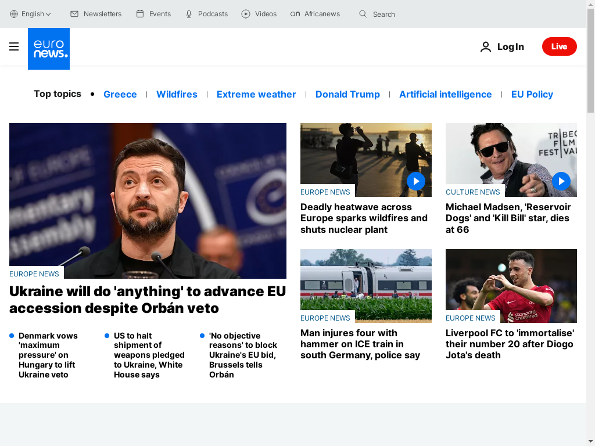Click Europe News tag on Liverpool story
This screenshot has height=446, width=595.
[x=471, y=318]
